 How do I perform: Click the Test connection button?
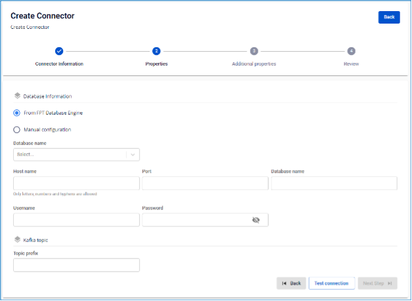[331, 283]
